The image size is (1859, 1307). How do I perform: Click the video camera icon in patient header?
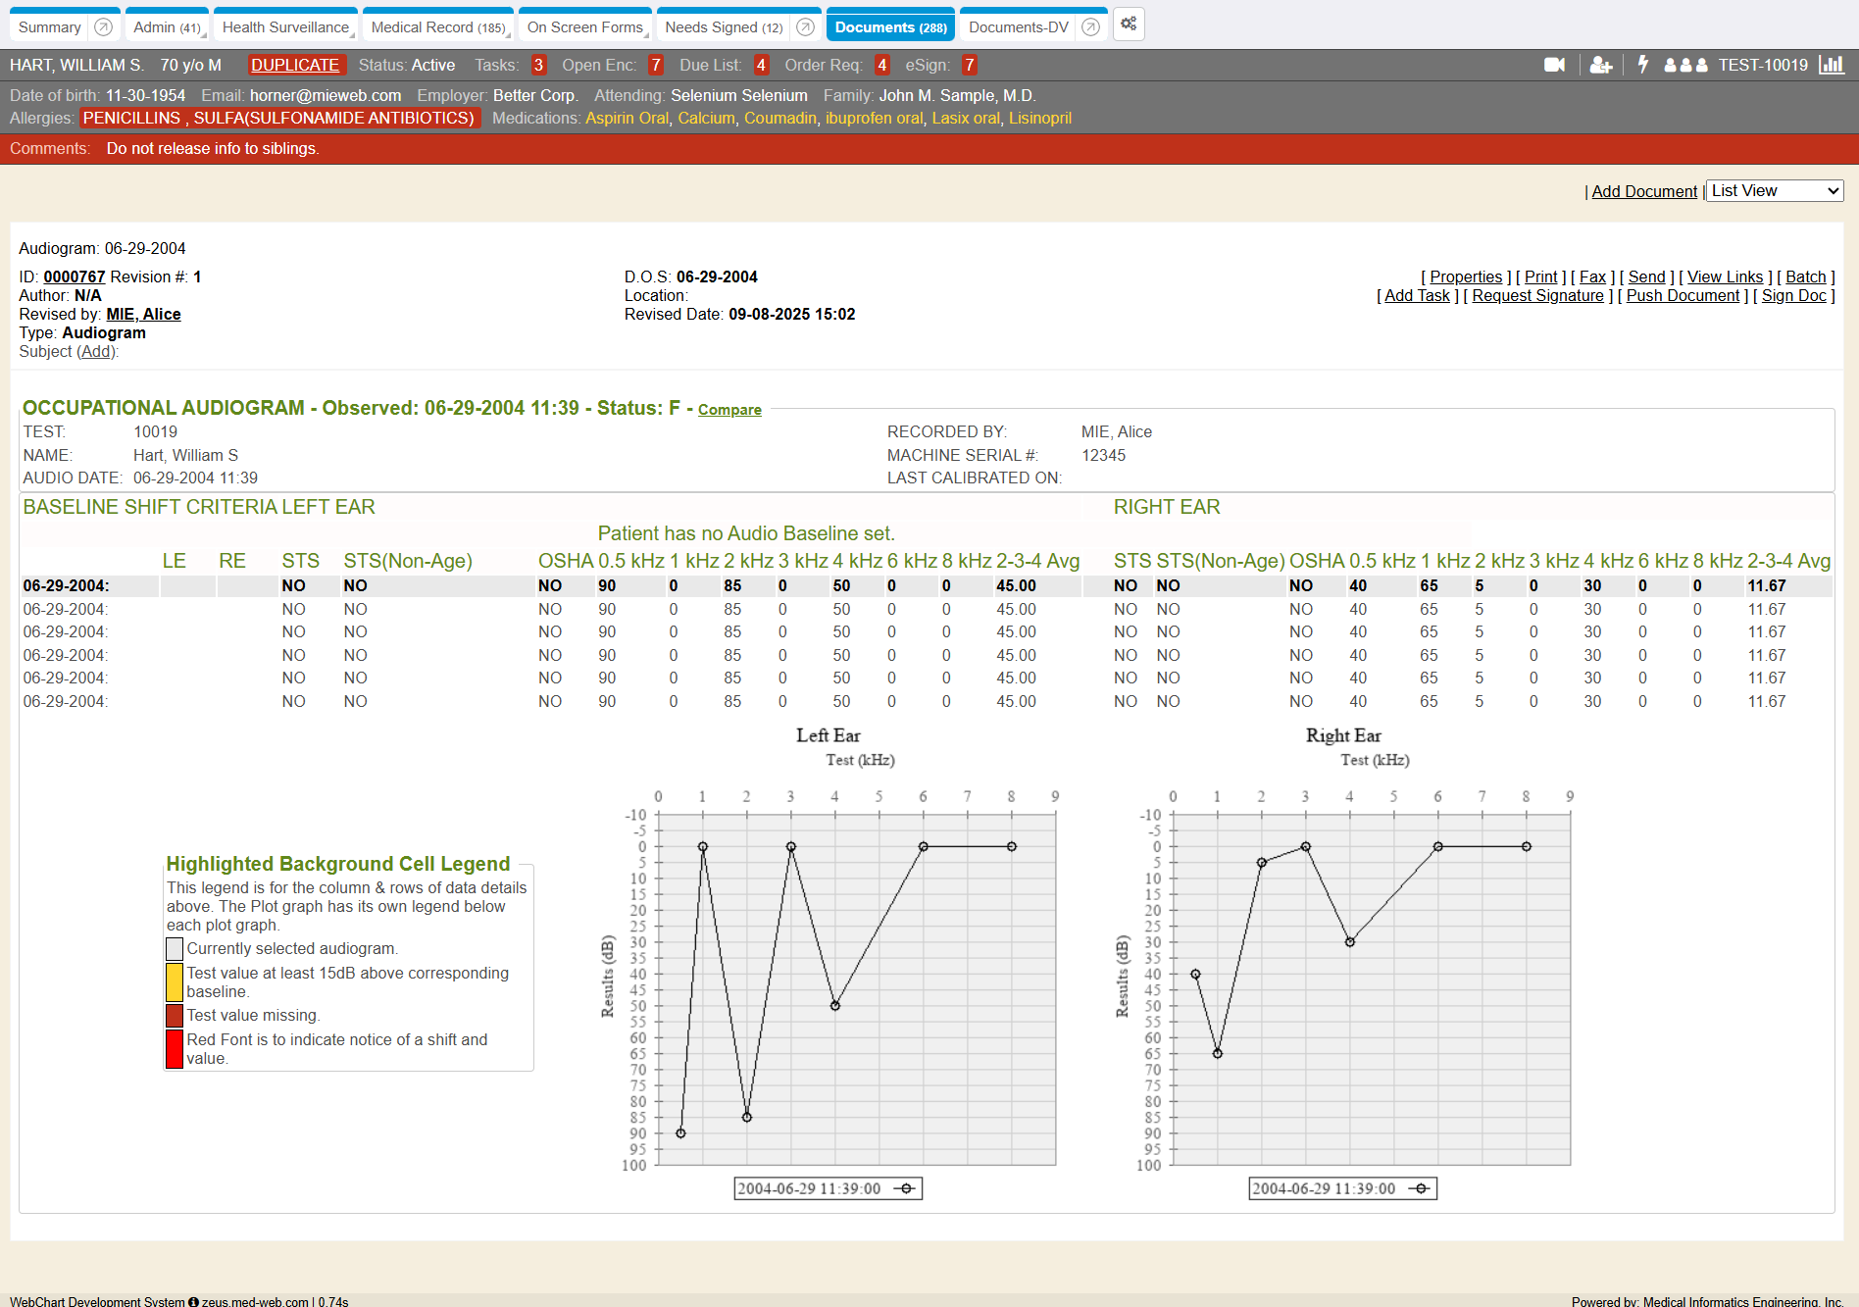1554,65
